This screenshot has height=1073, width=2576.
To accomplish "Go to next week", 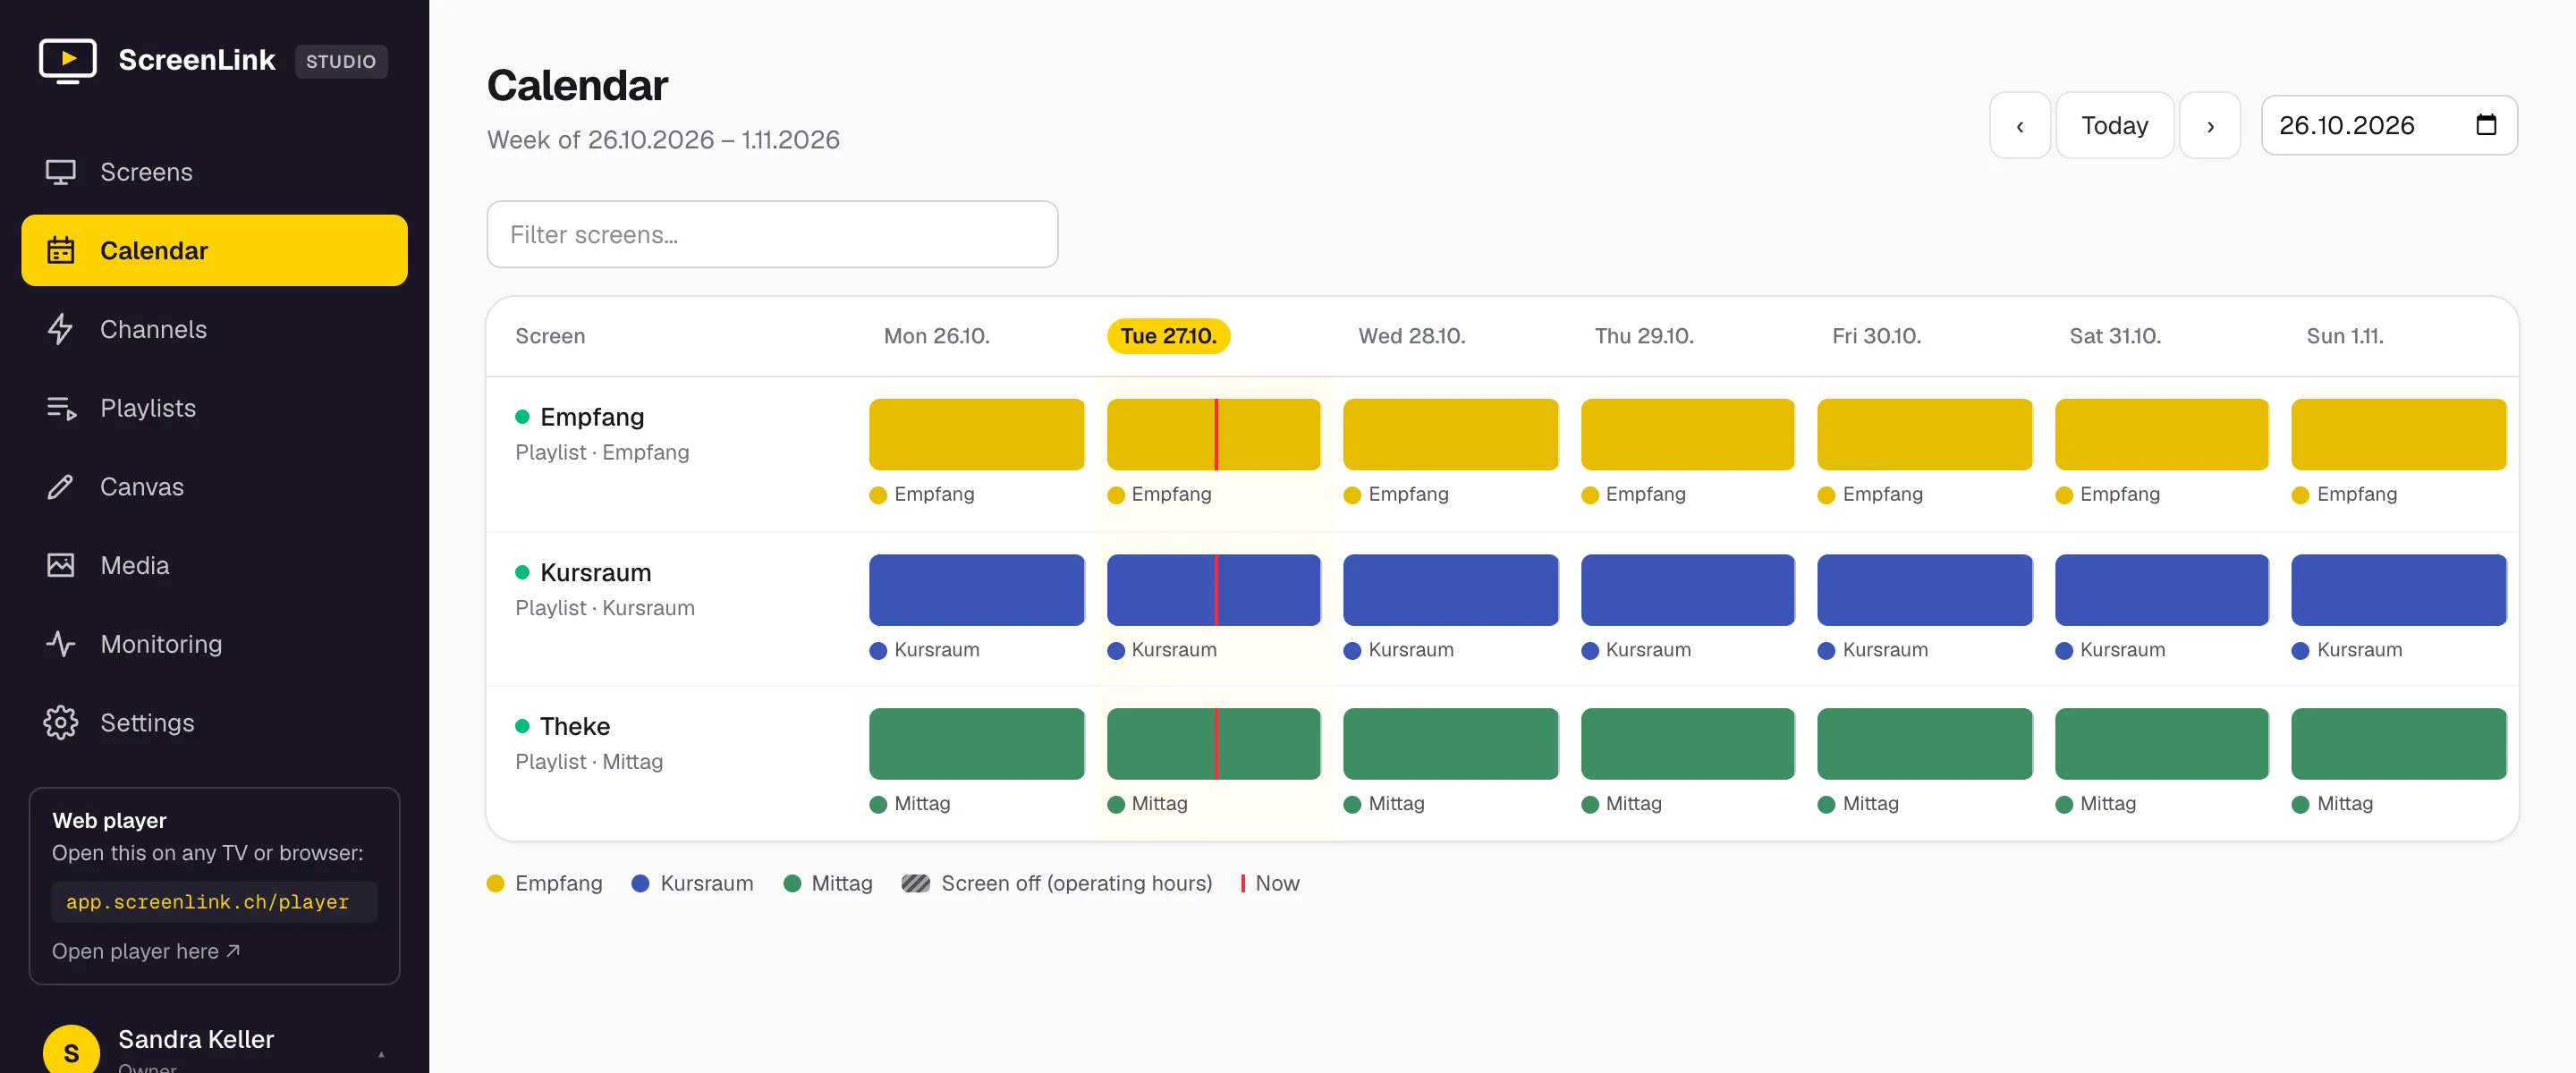I will 2209,125.
